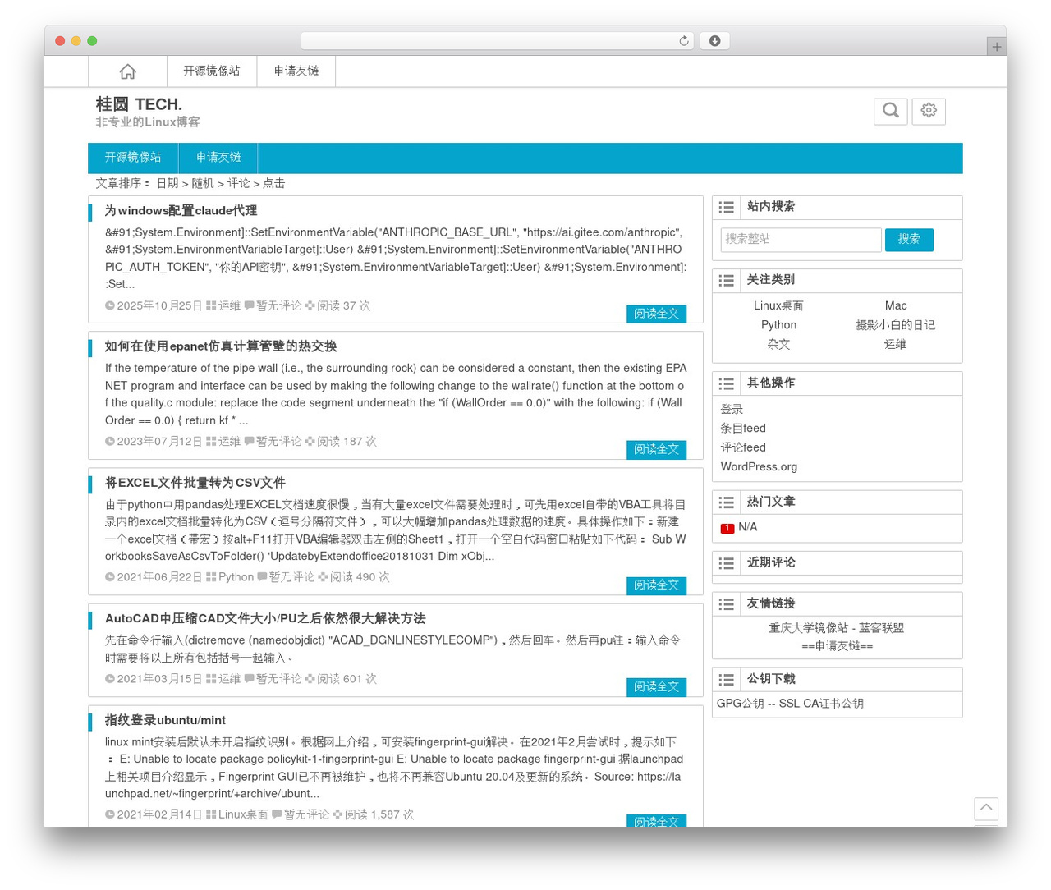1051x890 pixels.
Task: Open post 将EXCEL文件批量转为CSV文件
Action: [195, 483]
